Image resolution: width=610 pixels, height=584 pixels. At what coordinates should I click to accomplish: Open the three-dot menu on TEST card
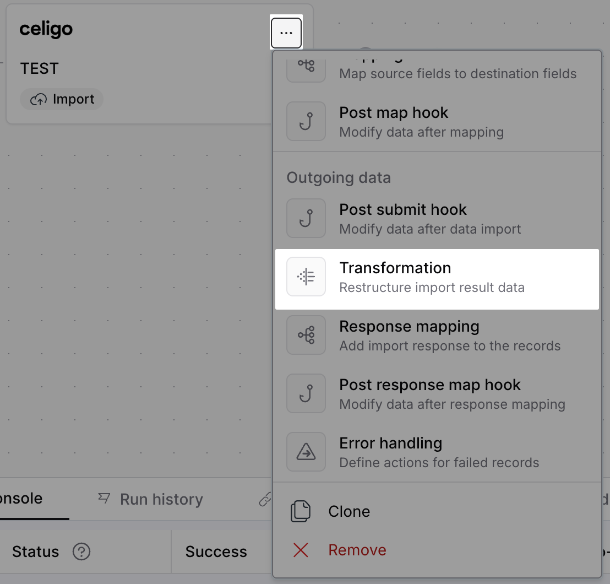pos(286,33)
